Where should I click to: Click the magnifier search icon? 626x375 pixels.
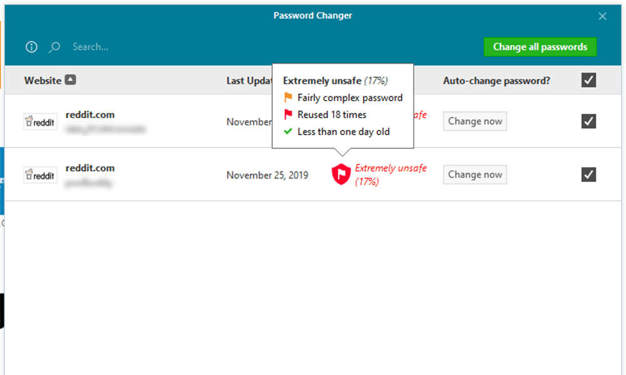coord(54,47)
